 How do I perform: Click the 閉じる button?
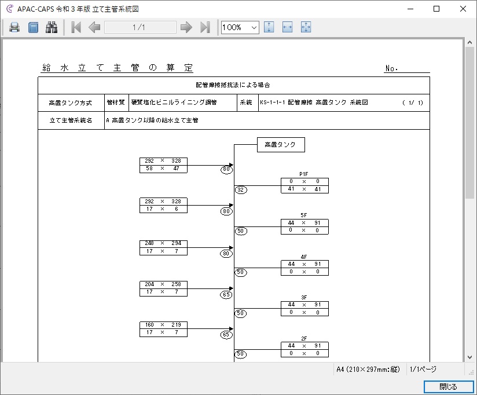point(449,387)
